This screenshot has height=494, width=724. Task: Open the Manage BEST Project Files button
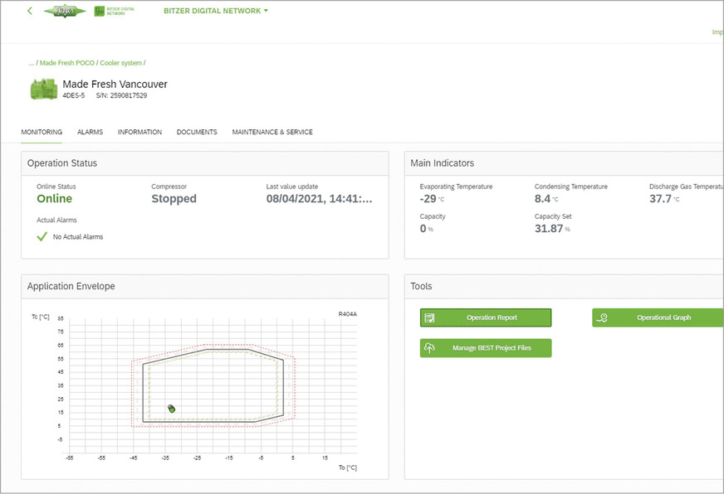pyautogui.click(x=492, y=348)
